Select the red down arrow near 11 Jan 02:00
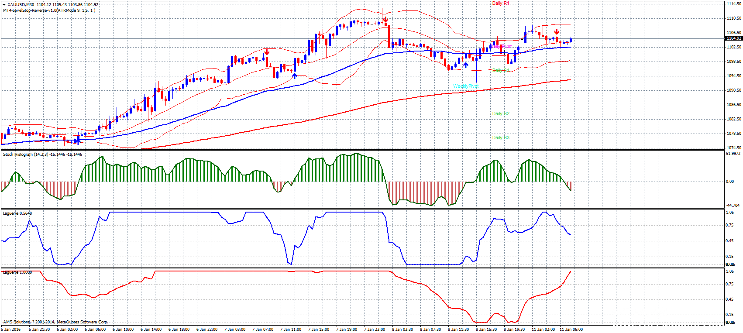The image size is (743, 333). pyautogui.click(x=557, y=32)
